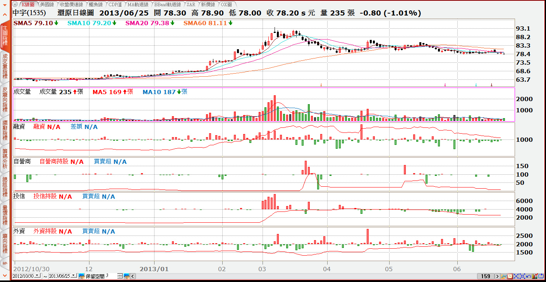
Task: Switch to the K線圖 tab
Action: pyautogui.click(x=28, y=4)
